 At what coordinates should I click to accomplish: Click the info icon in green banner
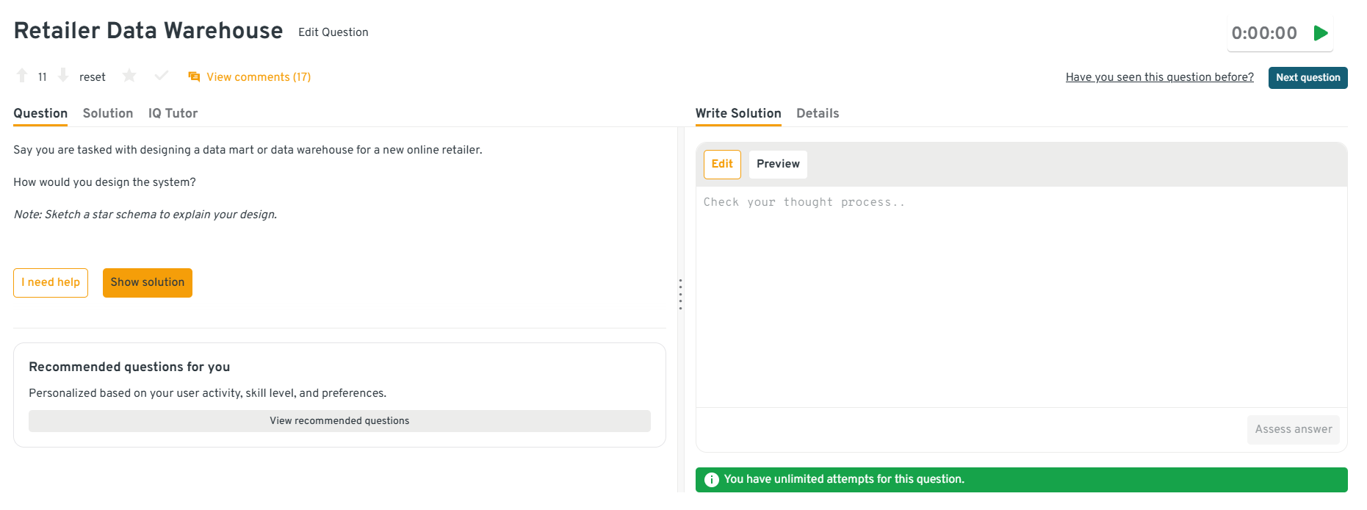(x=711, y=480)
